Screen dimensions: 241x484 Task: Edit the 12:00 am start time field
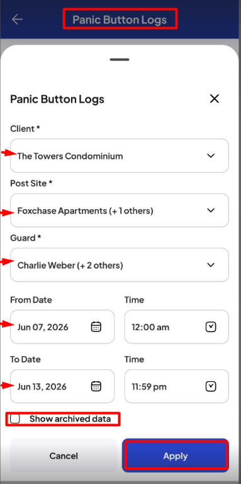tap(177, 327)
